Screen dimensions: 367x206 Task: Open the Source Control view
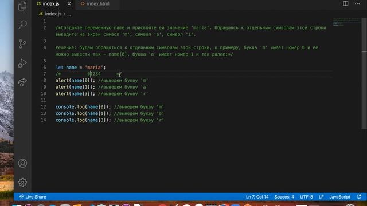[22, 43]
